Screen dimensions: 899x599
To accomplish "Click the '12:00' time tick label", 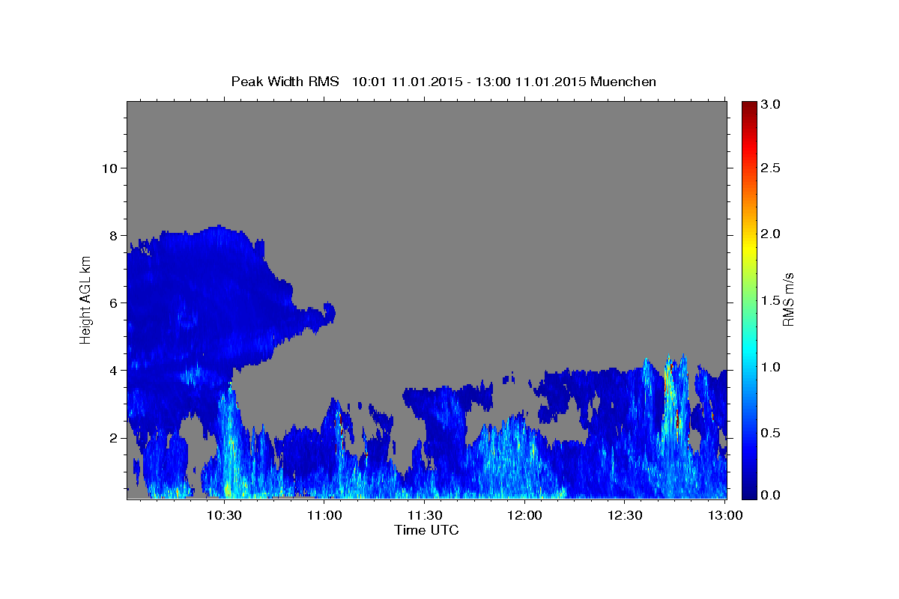I will 524,515.
